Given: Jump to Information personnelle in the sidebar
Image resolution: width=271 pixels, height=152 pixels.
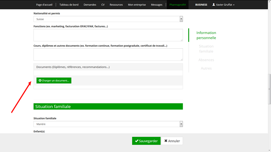Looking at the screenshot, I should coord(206,35).
